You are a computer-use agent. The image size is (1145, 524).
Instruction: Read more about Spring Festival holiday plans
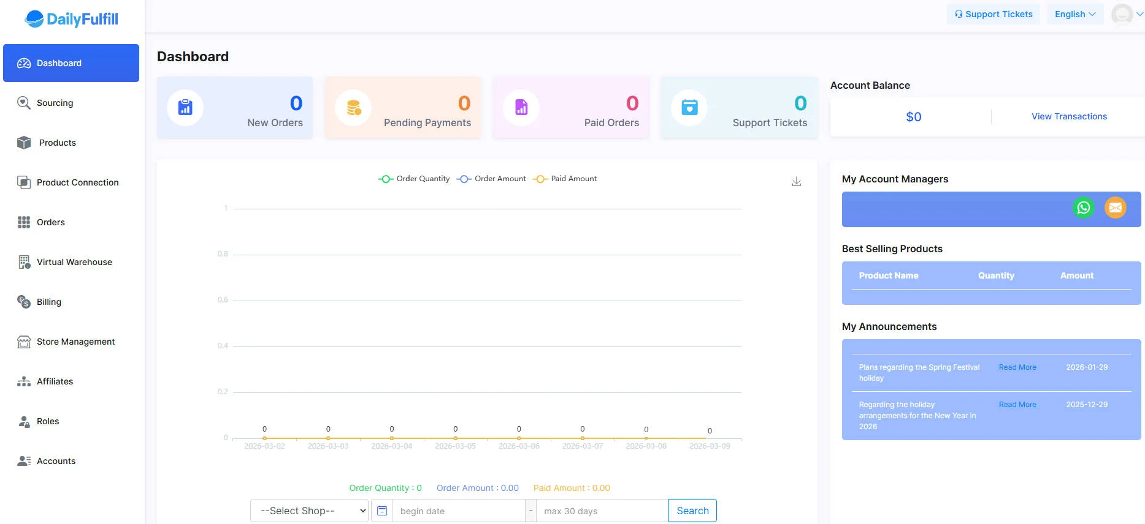1017,367
